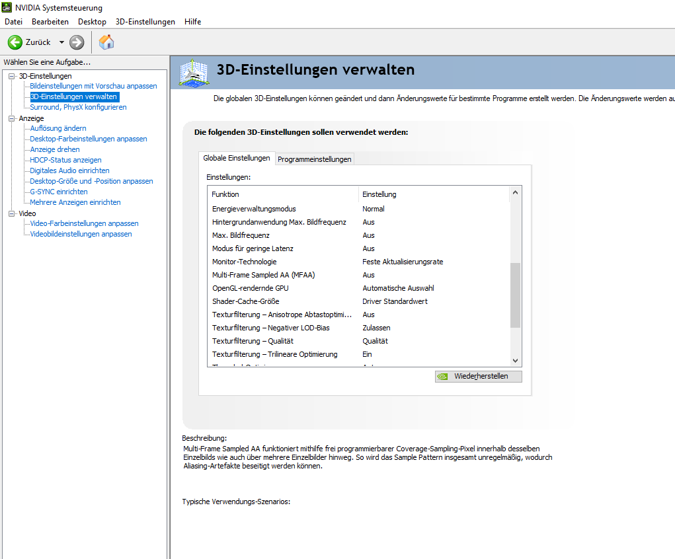The height and width of the screenshot is (559, 675).
Task: Select the Monitor-Technologie row
Action: pos(358,262)
